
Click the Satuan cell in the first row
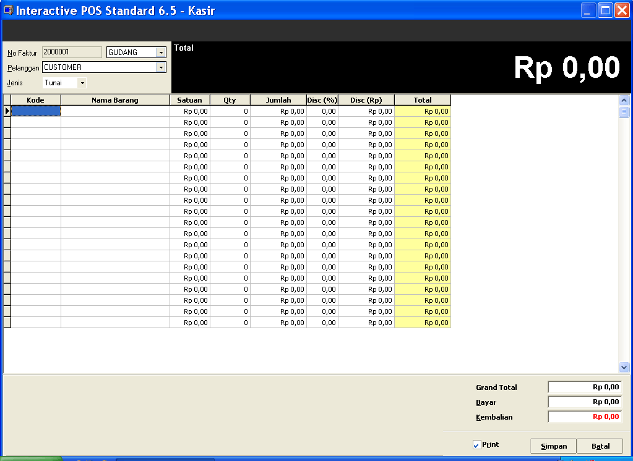190,111
